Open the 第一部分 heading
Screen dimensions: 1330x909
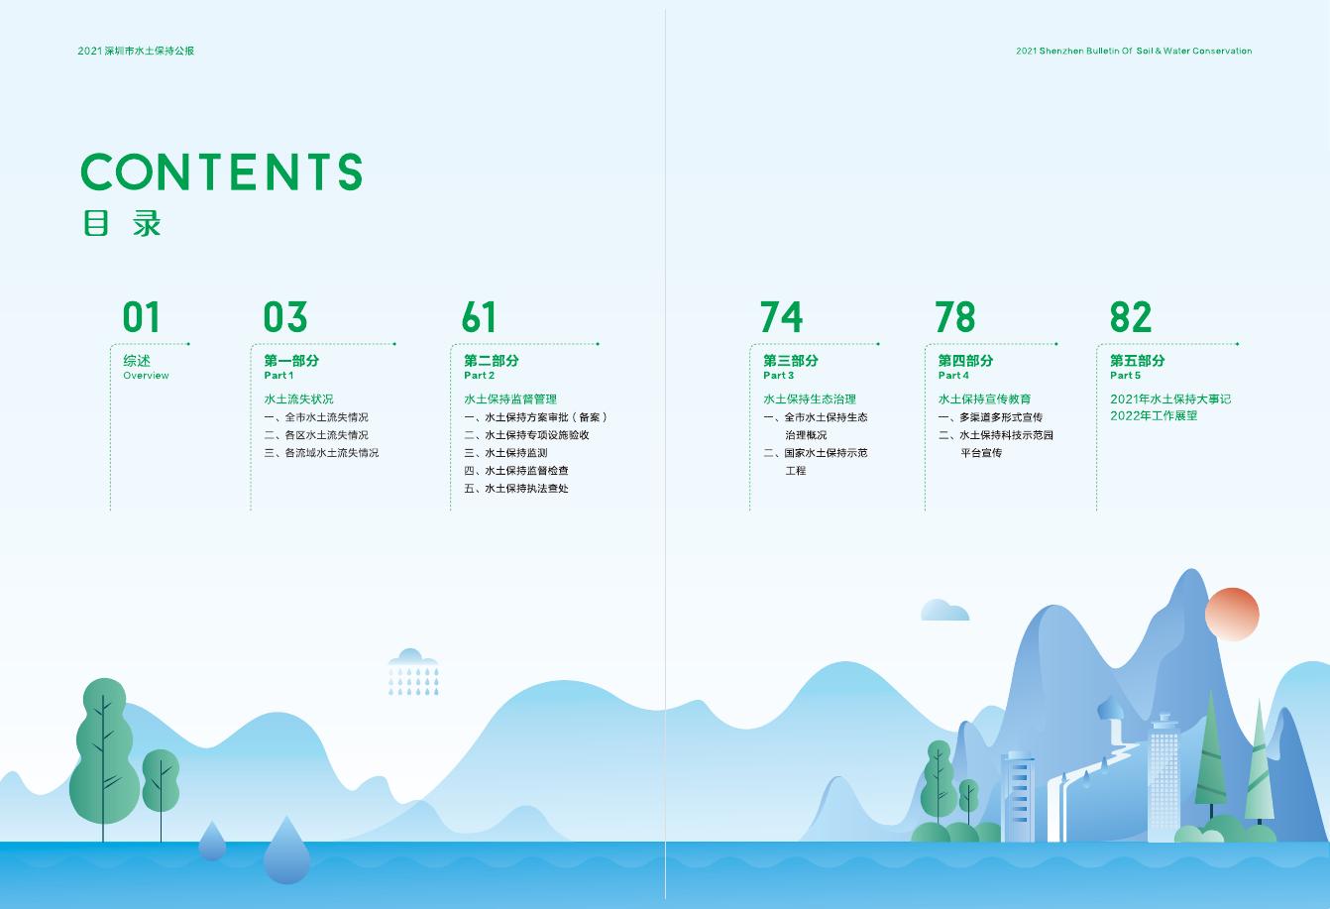291,361
